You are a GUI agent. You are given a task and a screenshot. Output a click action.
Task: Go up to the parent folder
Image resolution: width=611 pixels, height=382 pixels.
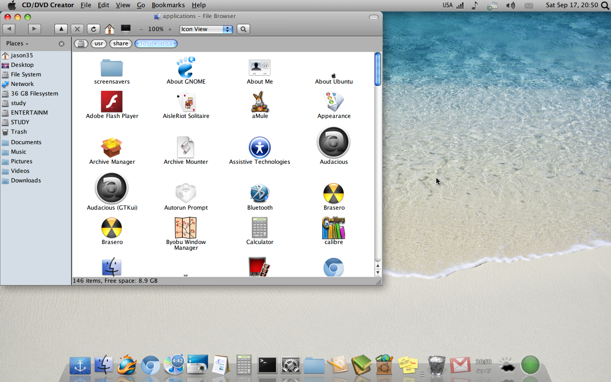point(61,29)
